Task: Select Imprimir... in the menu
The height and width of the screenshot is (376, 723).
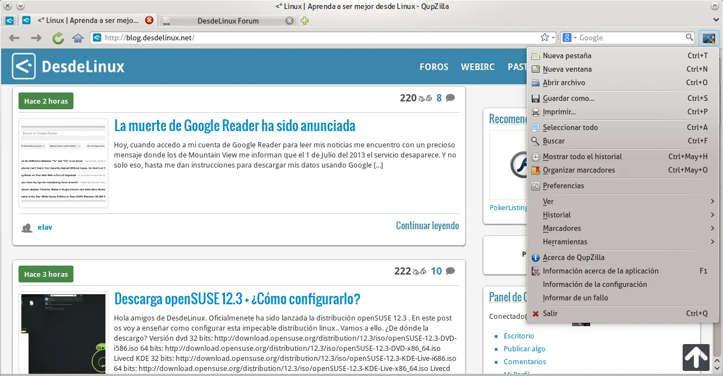Action: coord(623,112)
